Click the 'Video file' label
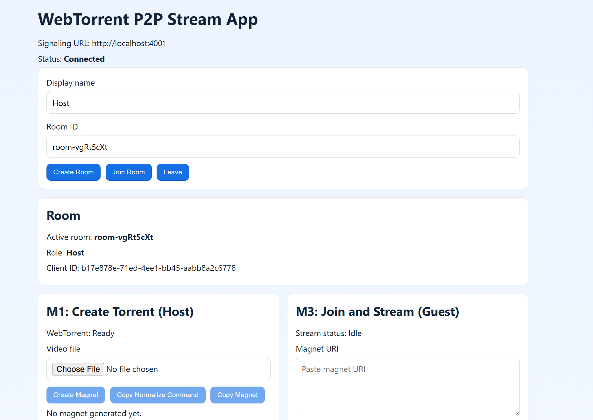This screenshot has width=593, height=420. point(63,349)
